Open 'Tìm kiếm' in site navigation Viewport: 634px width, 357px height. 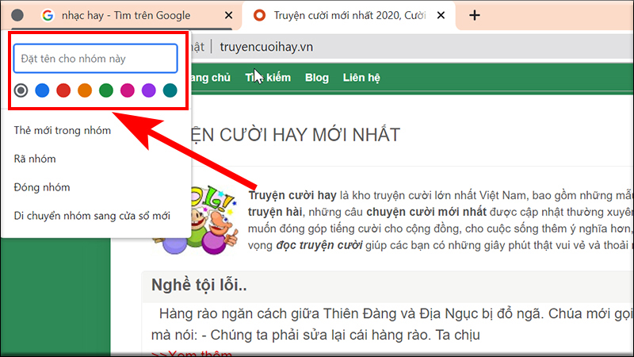(268, 77)
